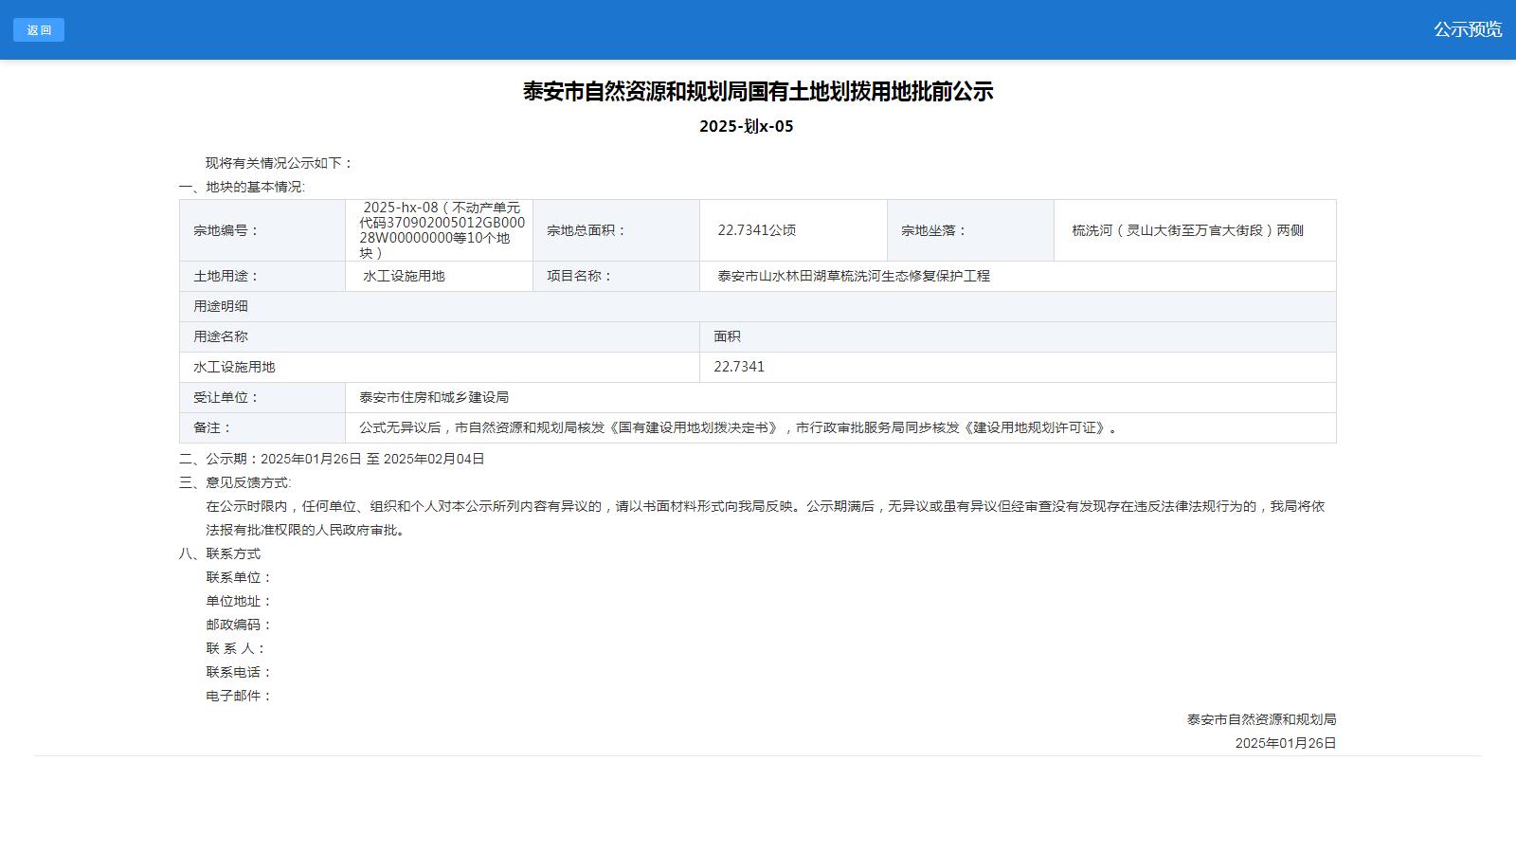Click the signature 泰安市自然资源和规划局

point(1261,719)
